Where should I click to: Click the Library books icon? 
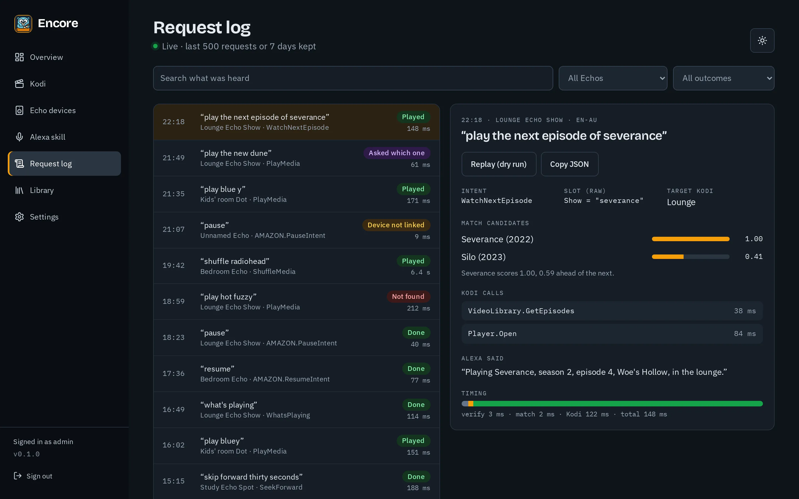(x=19, y=190)
